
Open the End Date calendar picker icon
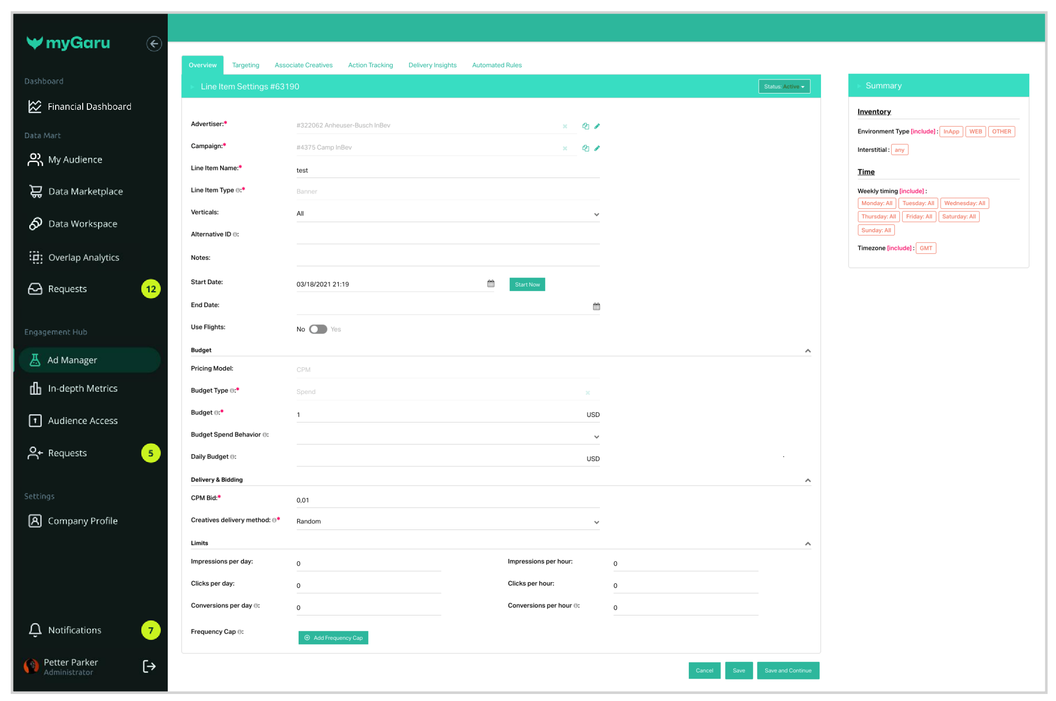point(596,307)
